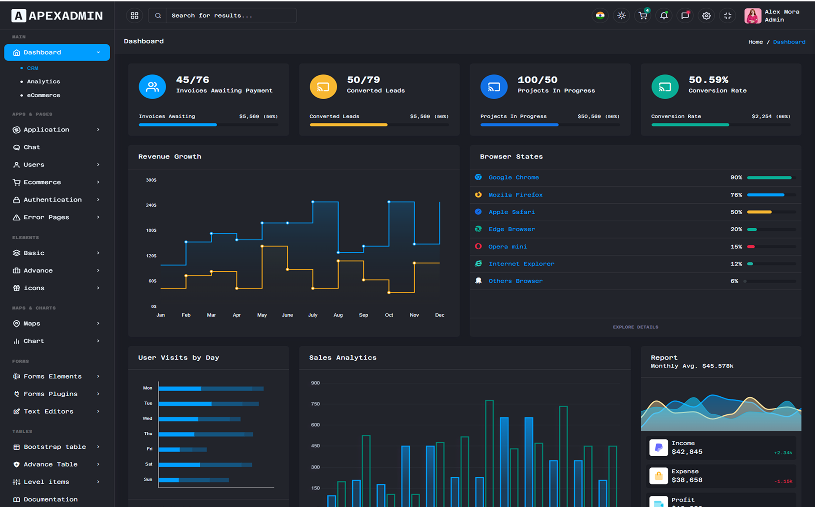Select the eCommerce submenu item

point(43,95)
